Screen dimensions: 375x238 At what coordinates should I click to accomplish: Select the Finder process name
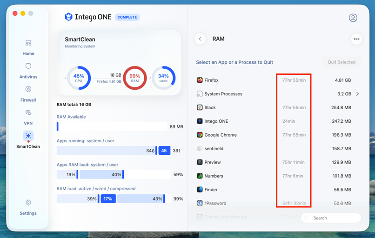tap(211, 190)
